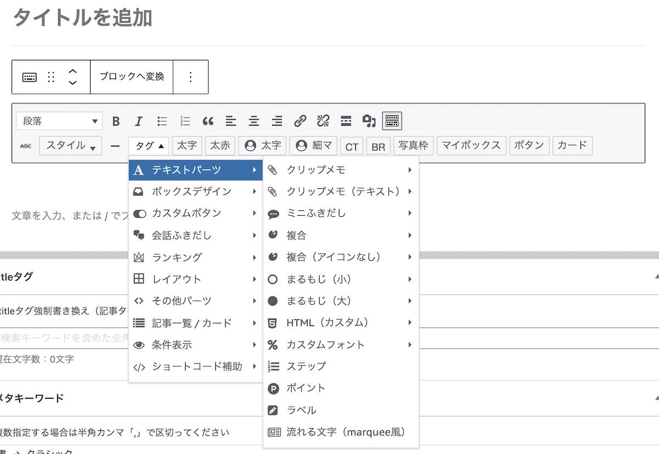The width and height of the screenshot is (659, 454).
Task: Toggle the toolbar visibility keyboard icon
Action: pos(392,121)
